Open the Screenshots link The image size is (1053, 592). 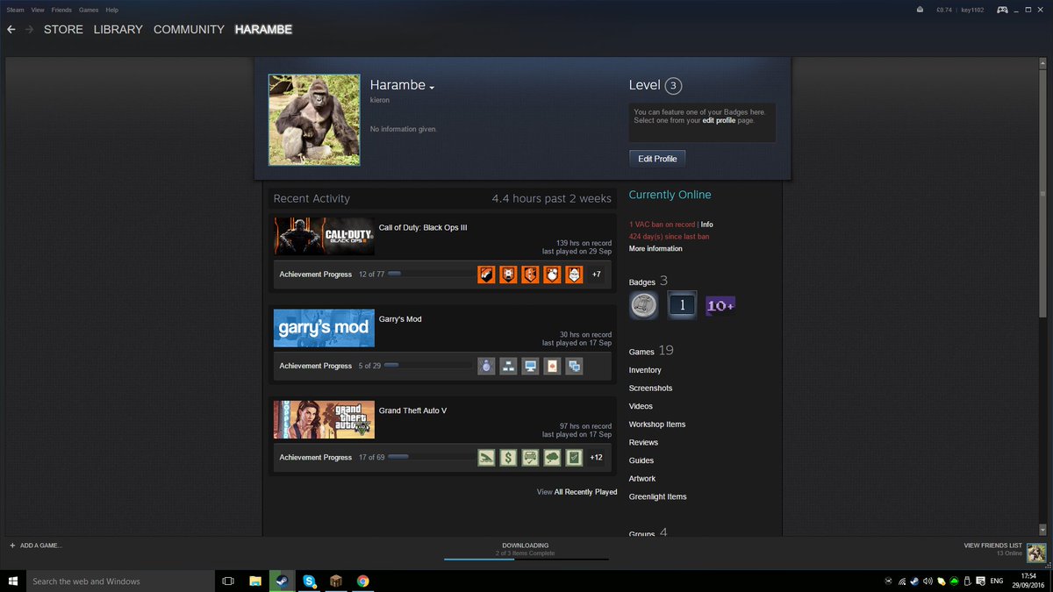(x=650, y=389)
